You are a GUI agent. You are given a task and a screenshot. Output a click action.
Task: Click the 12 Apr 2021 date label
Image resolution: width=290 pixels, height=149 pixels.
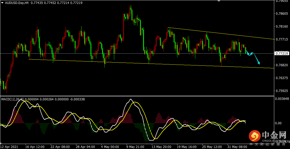tap(9, 147)
